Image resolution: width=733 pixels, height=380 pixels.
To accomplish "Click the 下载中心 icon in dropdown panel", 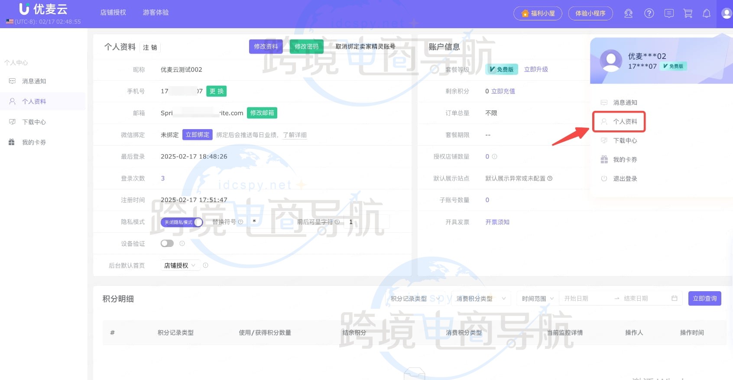I will (x=604, y=140).
